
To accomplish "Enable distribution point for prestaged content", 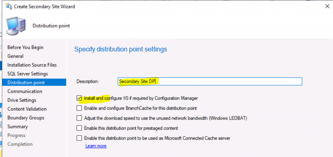I will 79,128.
